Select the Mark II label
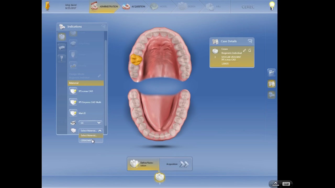This screenshot has width=335, height=188. pos(82,113)
